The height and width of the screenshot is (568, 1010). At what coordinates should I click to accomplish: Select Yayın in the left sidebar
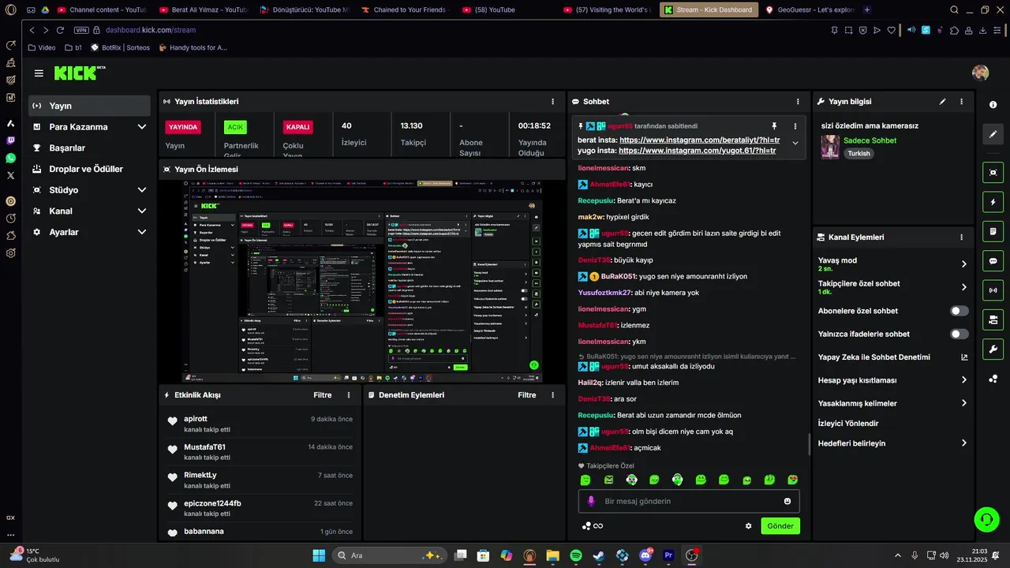89,106
